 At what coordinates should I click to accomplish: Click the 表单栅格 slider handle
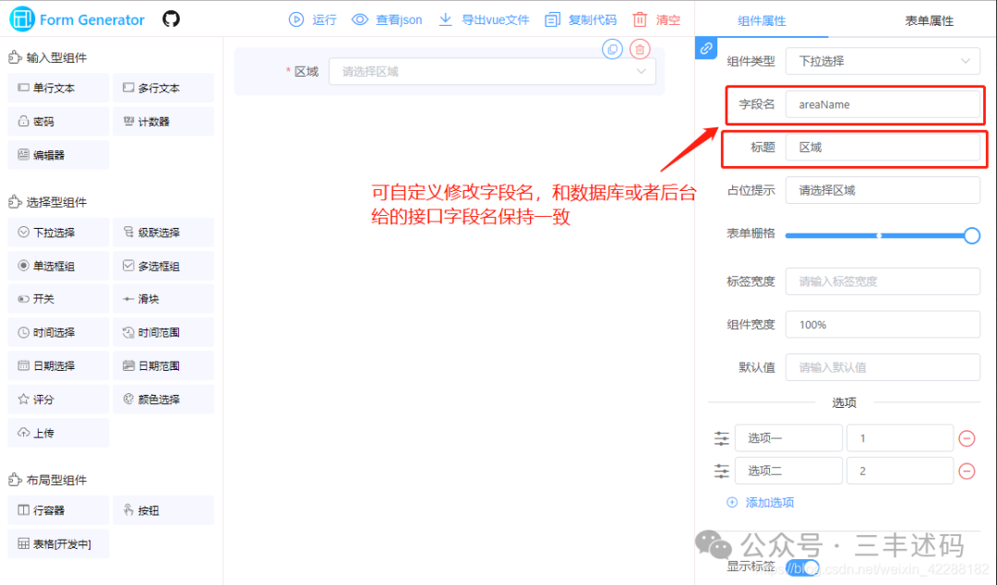click(971, 236)
